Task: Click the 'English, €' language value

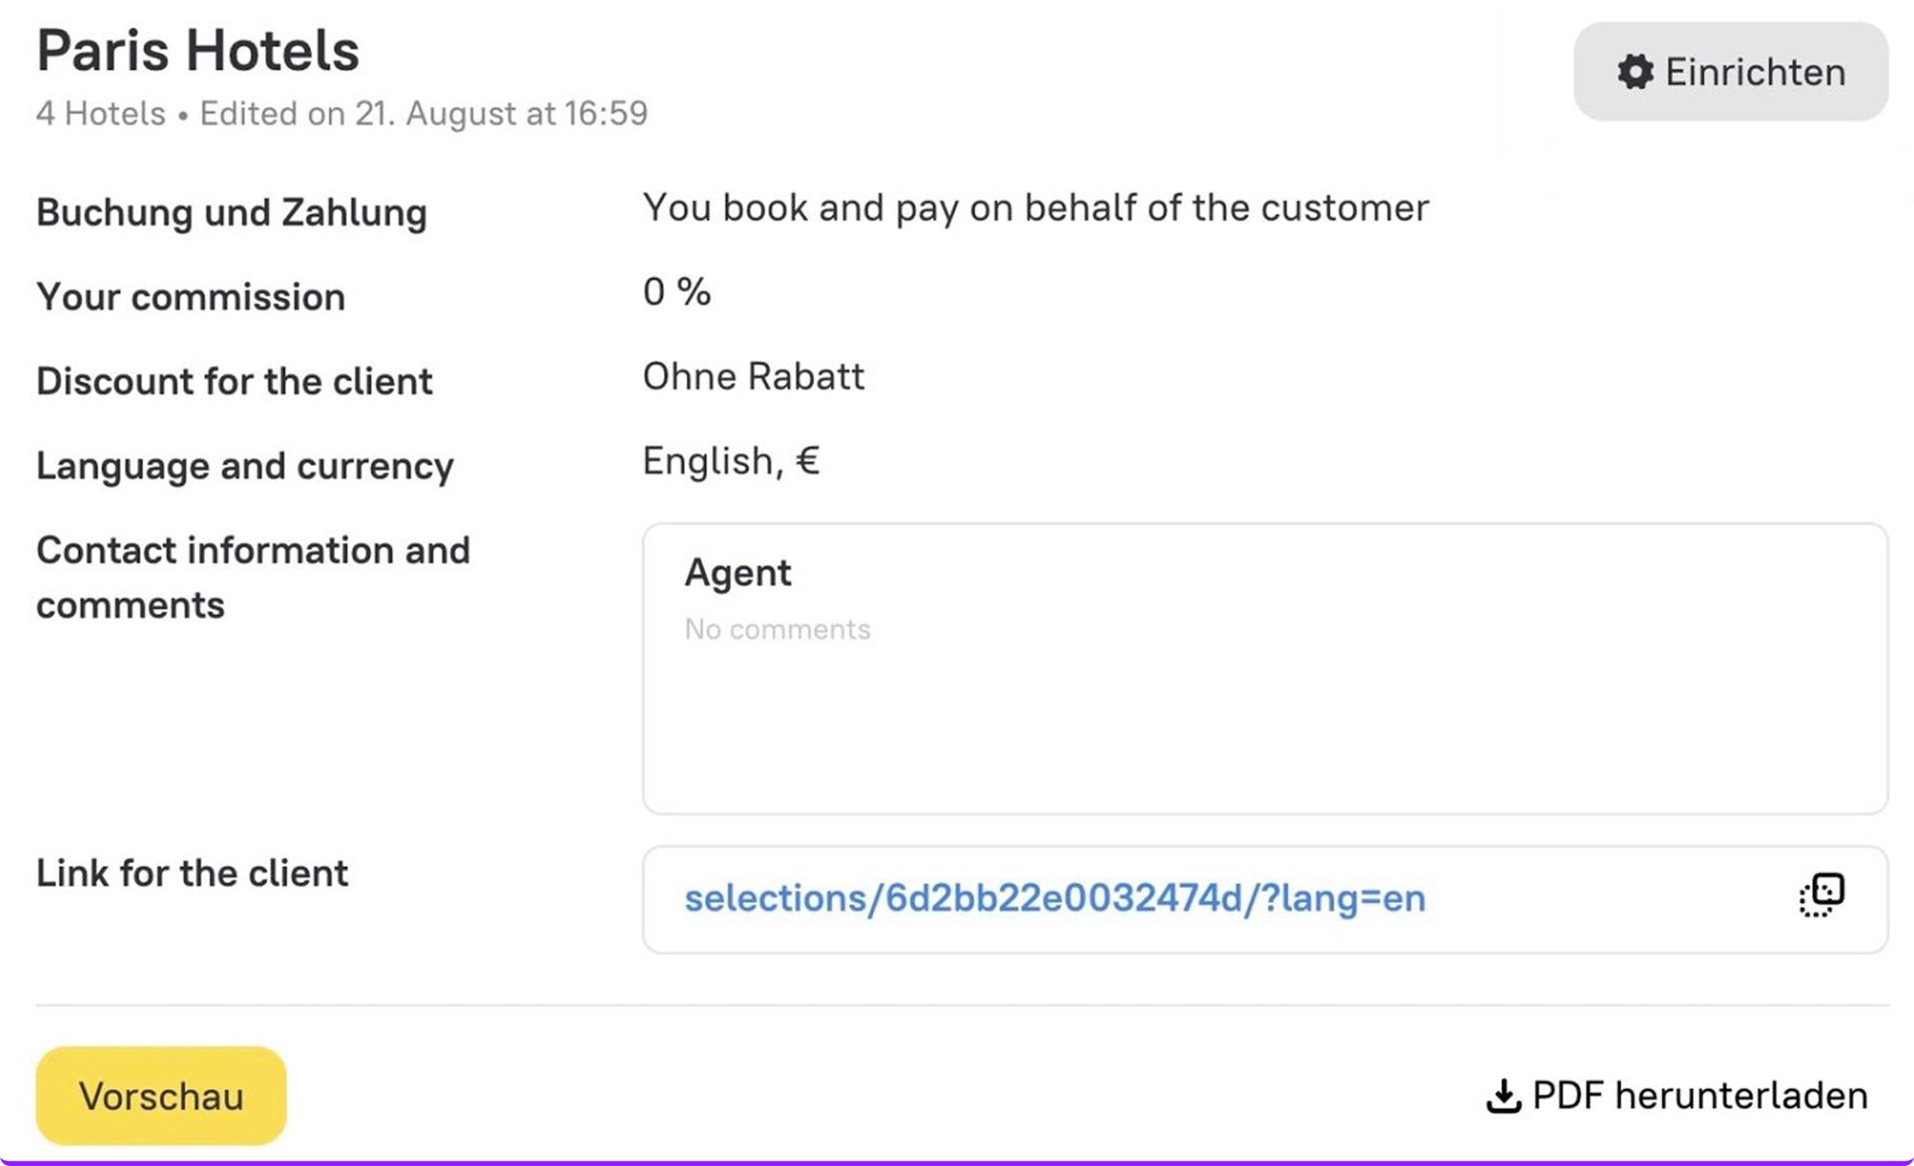Action: (x=730, y=461)
